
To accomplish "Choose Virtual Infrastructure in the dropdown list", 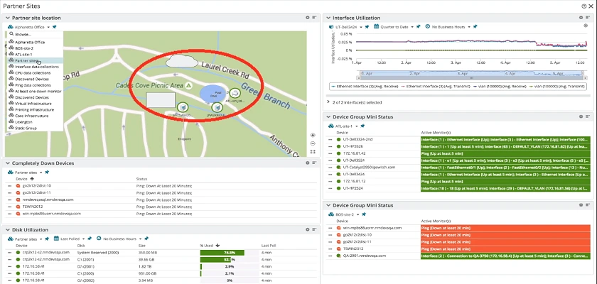I will pyautogui.click(x=34, y=104).
